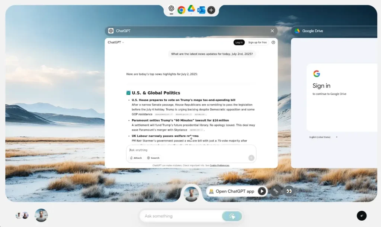Screen dimensions: 381x227
Task: Launch Google Chrome from the top dock
Action: (181, 10)
